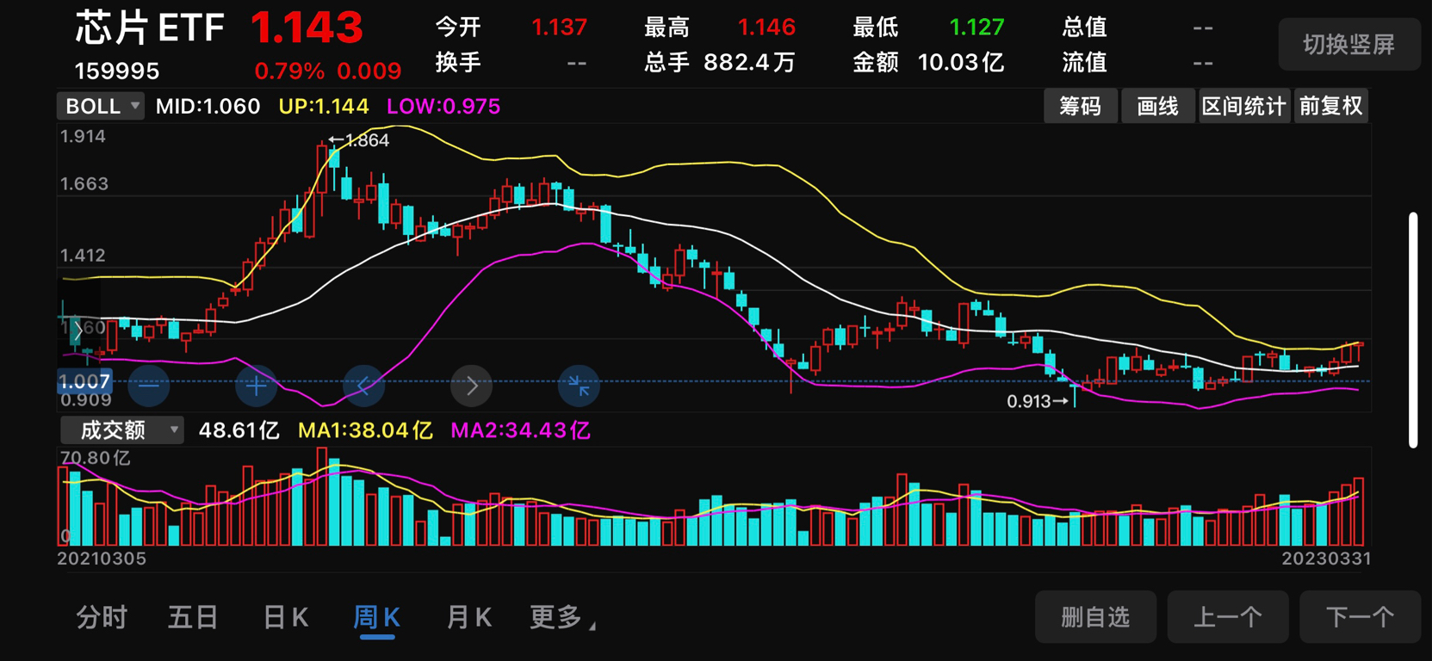The width and height of the screenshot is (1432, 661).
Task: Click the stock code 159995
Action: tap(117, 71)
